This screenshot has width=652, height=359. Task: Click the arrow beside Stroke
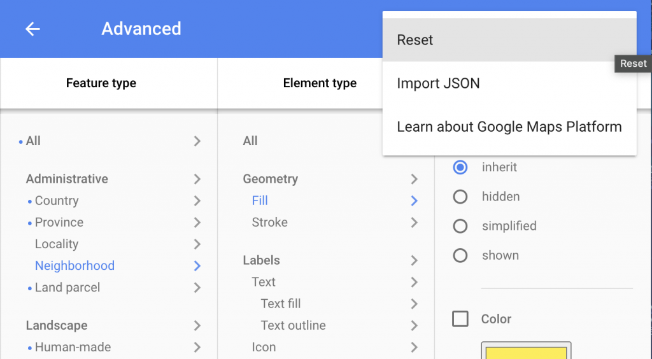tap(415, 223)
